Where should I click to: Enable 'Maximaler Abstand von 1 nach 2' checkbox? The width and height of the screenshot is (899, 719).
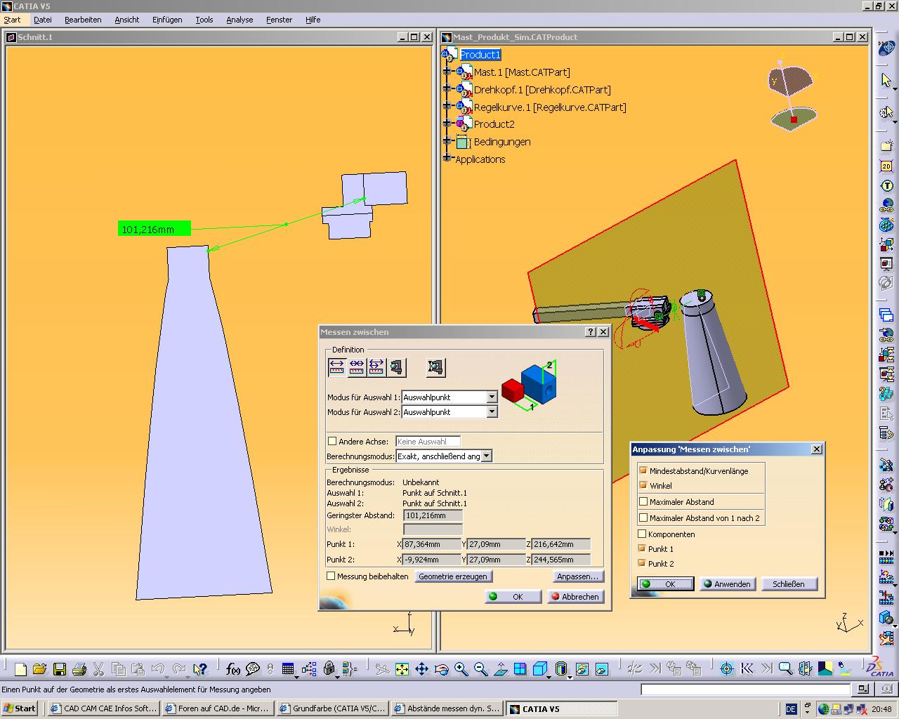coord(643,517)
